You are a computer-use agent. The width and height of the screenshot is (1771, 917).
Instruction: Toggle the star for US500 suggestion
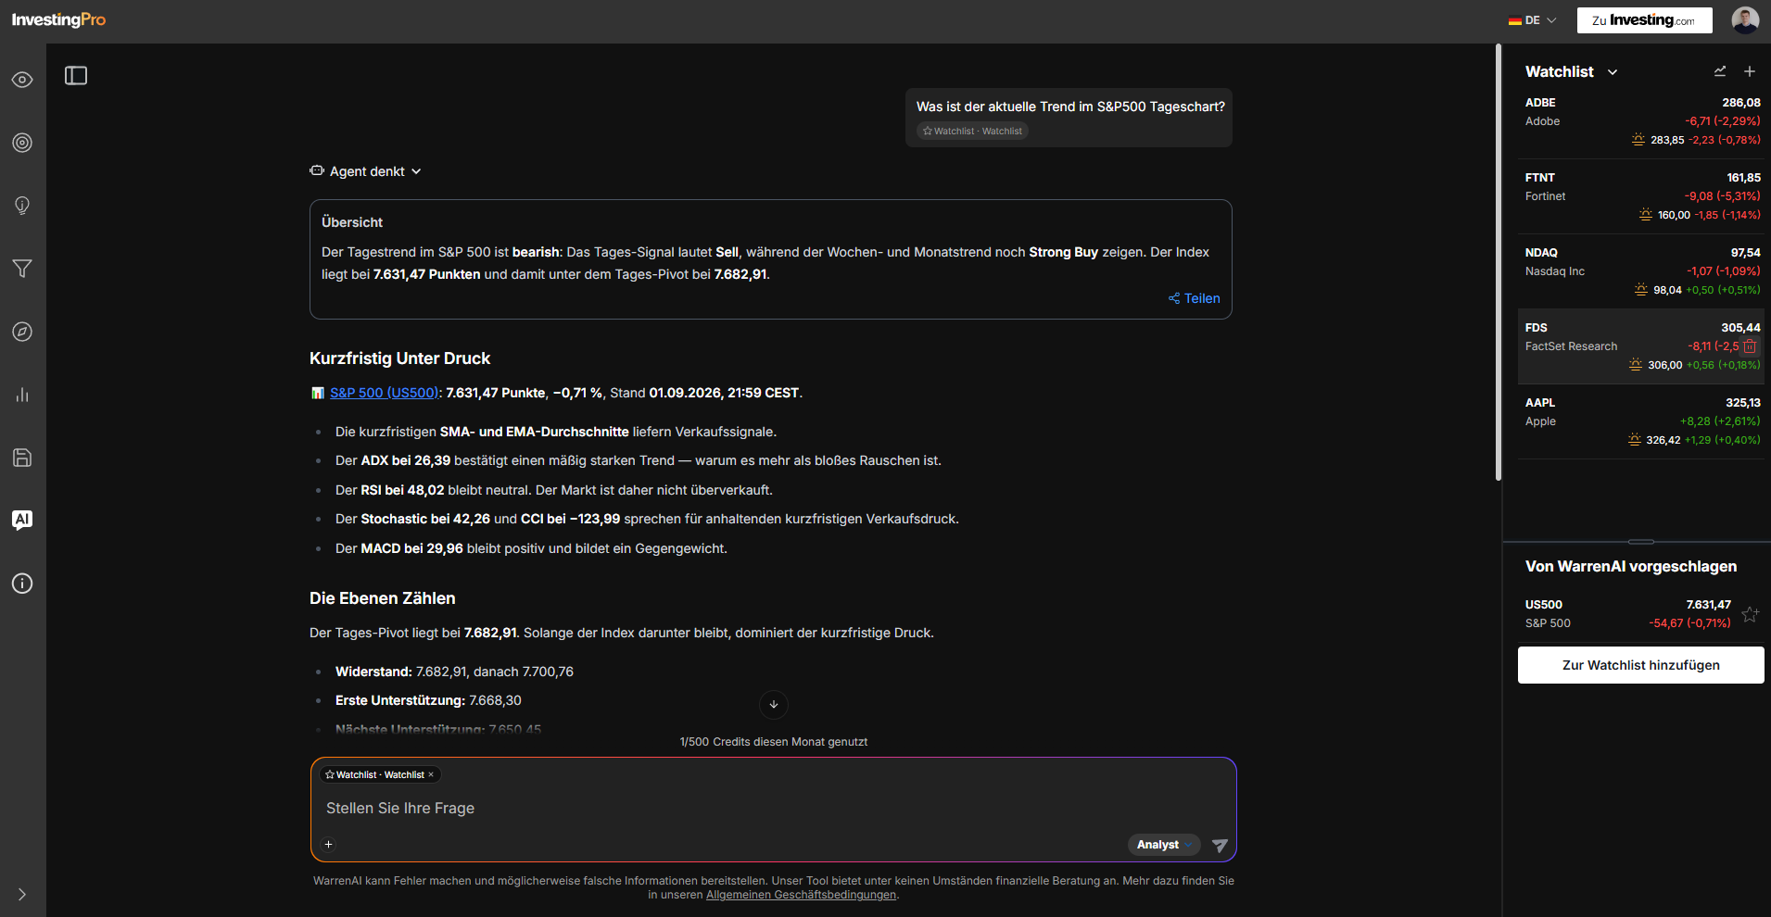1750,614
